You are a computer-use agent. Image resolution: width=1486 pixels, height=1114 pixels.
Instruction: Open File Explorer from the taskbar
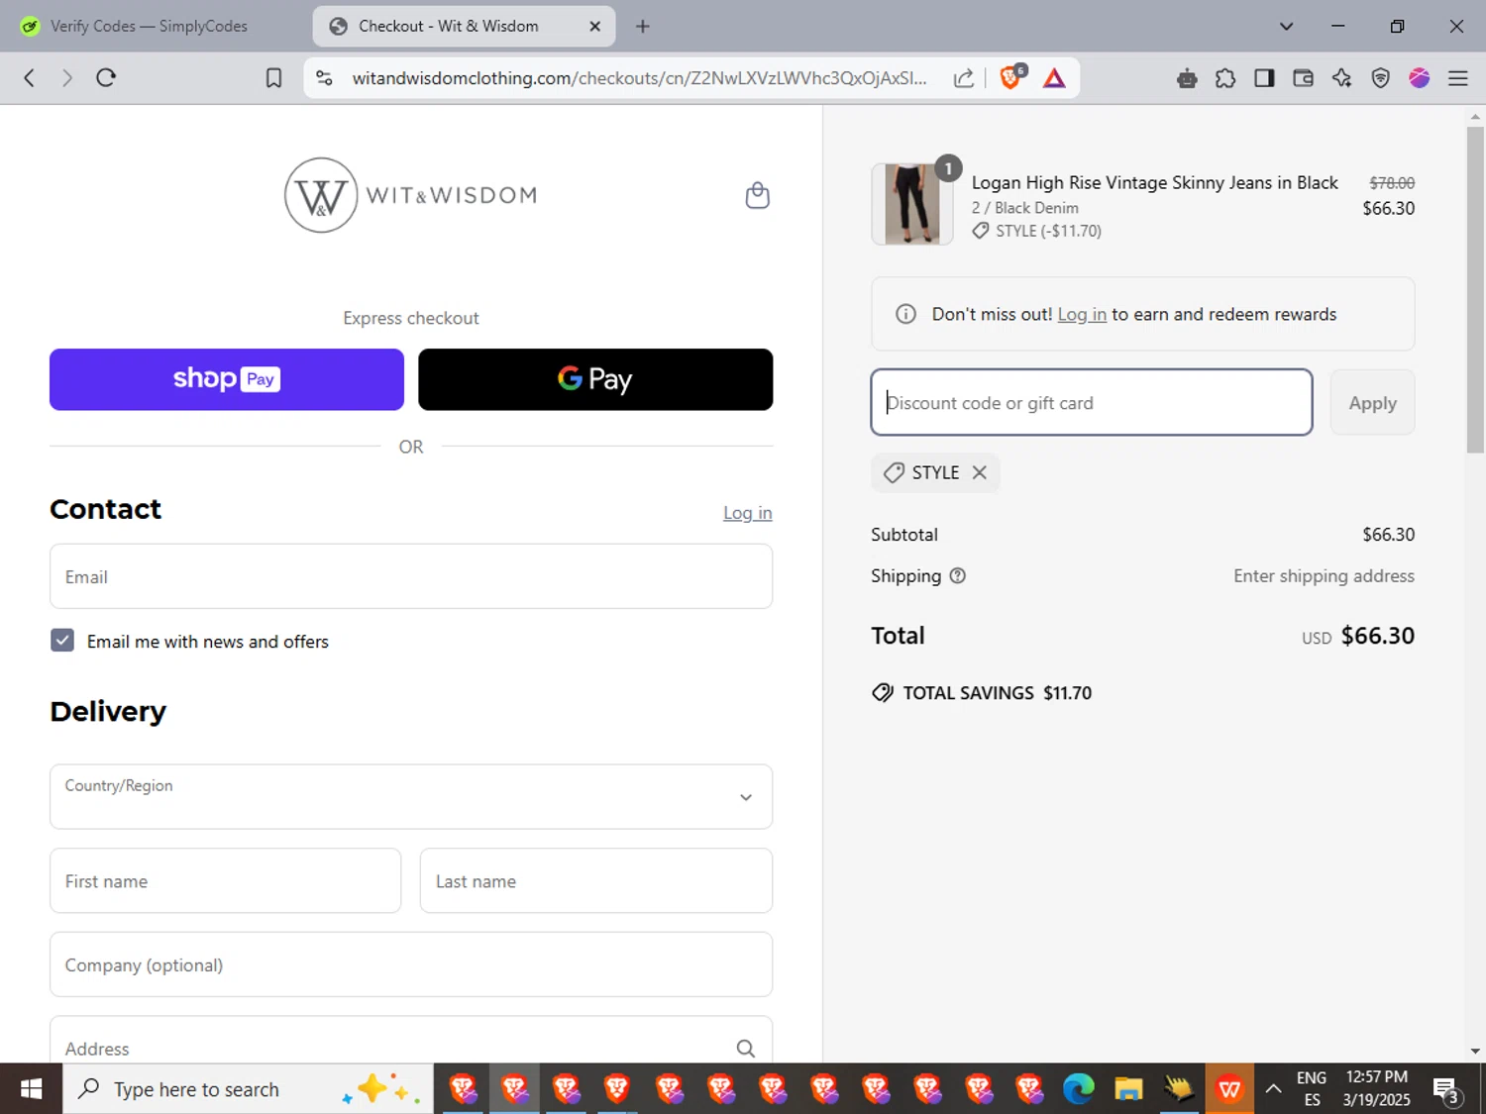point(1128,1089)
